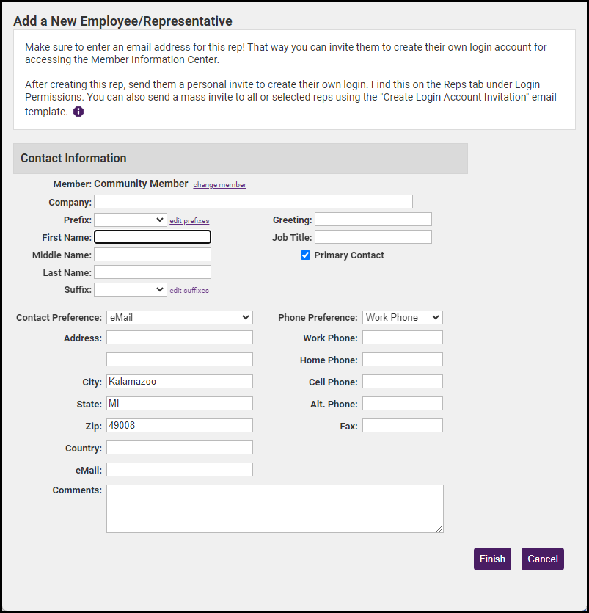This screenshot has width=589, height=613.
Task: Grab the Comments box resize handle
Action: (x=439, y=529)
